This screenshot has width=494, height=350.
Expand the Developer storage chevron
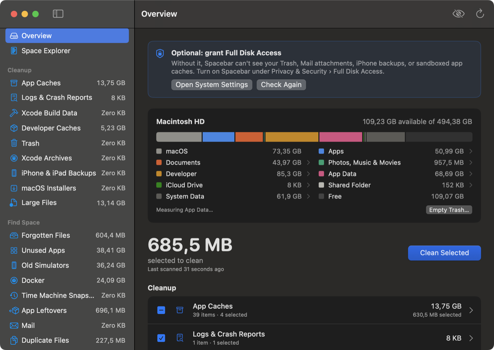tap(308, 174)
